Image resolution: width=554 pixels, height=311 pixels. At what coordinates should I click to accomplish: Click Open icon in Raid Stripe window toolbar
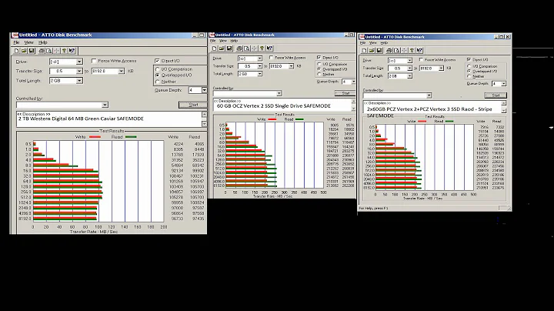(372, 51)
